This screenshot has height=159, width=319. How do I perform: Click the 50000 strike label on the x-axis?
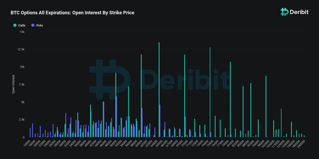tap(112, 143)
